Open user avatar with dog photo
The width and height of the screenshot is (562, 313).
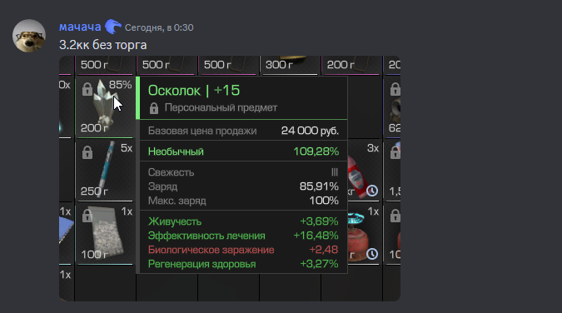[x=29, y=36]
